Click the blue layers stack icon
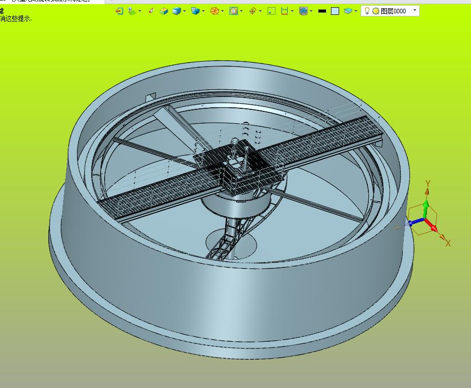Viewport: 471px width, 388px height. pyautogui.click(x=348, y=11)
